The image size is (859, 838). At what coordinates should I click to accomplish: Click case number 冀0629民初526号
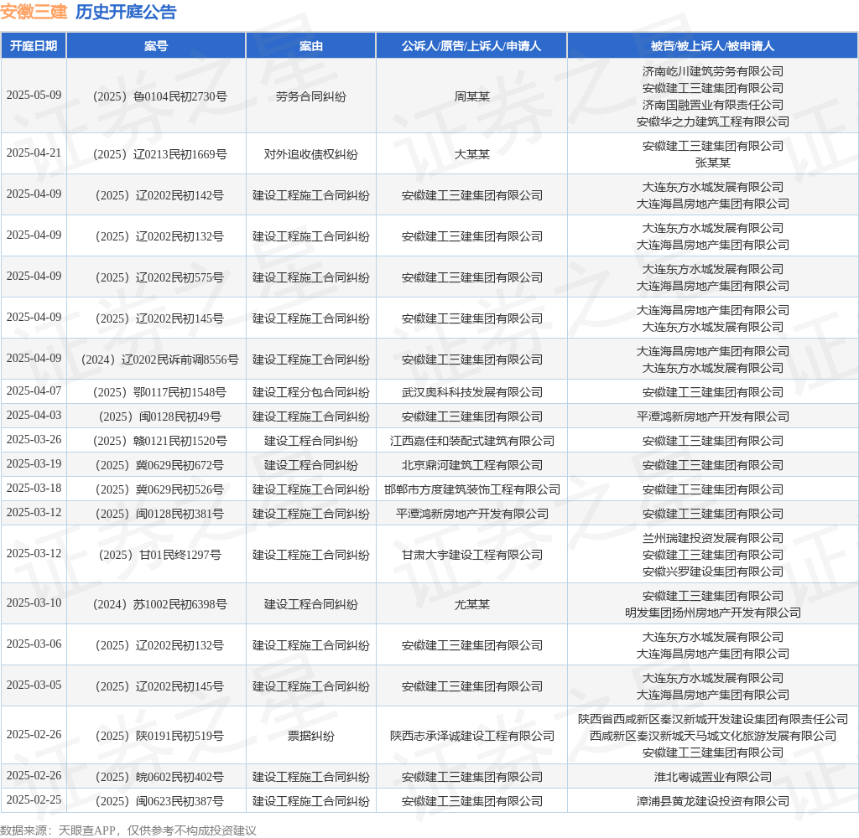[159, 489]
